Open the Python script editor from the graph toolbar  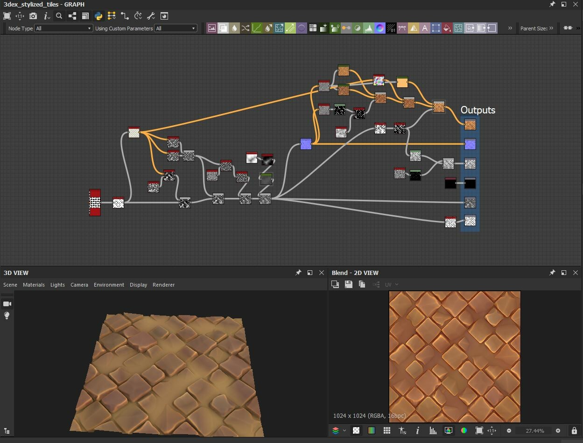pyautogui.click(x=98, y=16)
